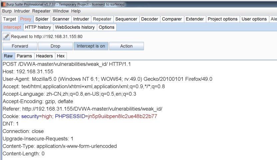The width and height of the screenshot is (277, 160).
Task: Go to the Intruder tool tab
Action: [x=81, y=19]
